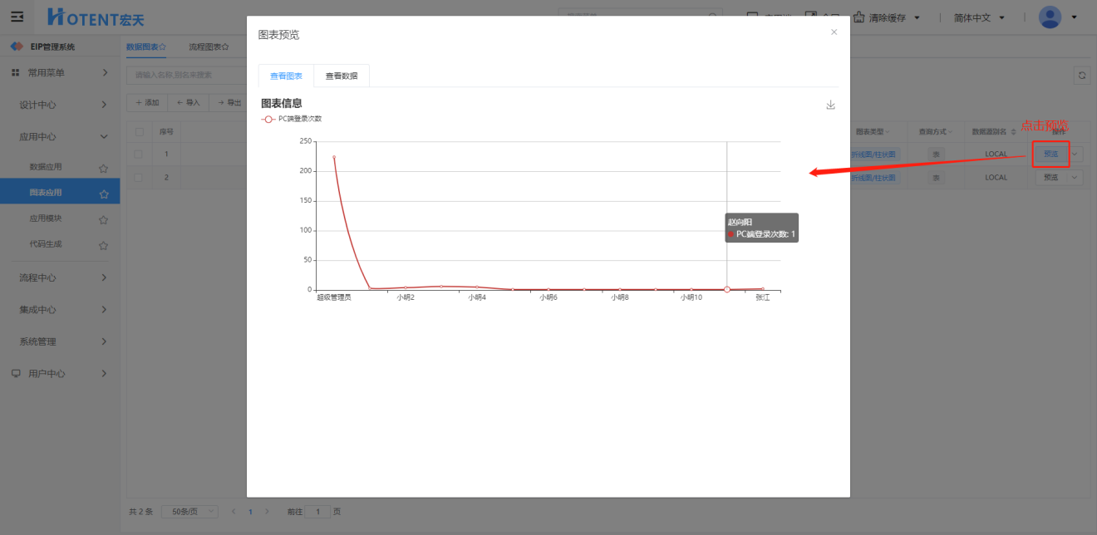Click the user avatar icon
The image size is (1097, 535).
(1050, 17)
